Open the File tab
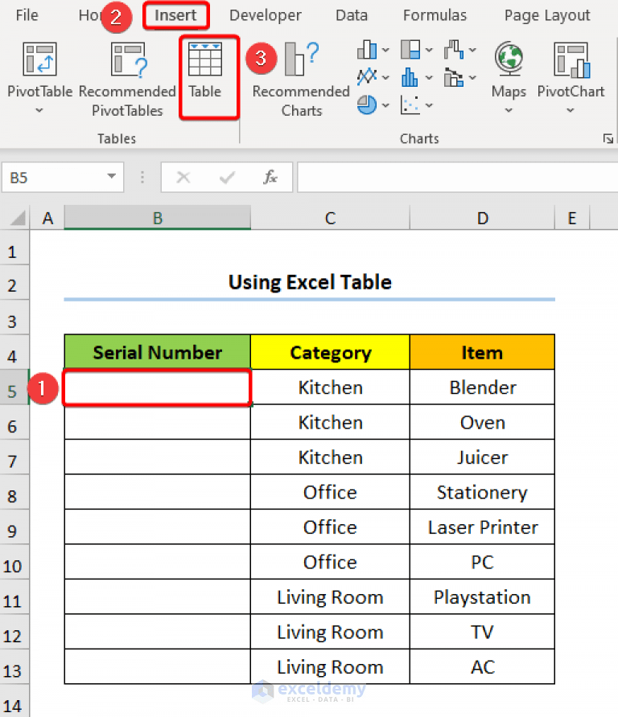The image size is (618, 717). tap(27, 15)
